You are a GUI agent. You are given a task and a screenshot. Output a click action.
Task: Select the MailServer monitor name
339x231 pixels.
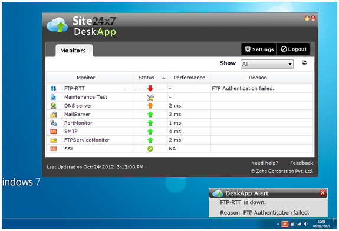tap(77, 114)
